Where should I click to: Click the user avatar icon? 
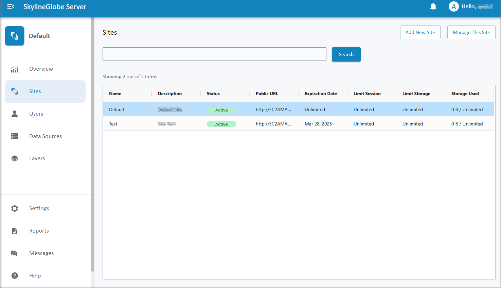tap(453, 6)
